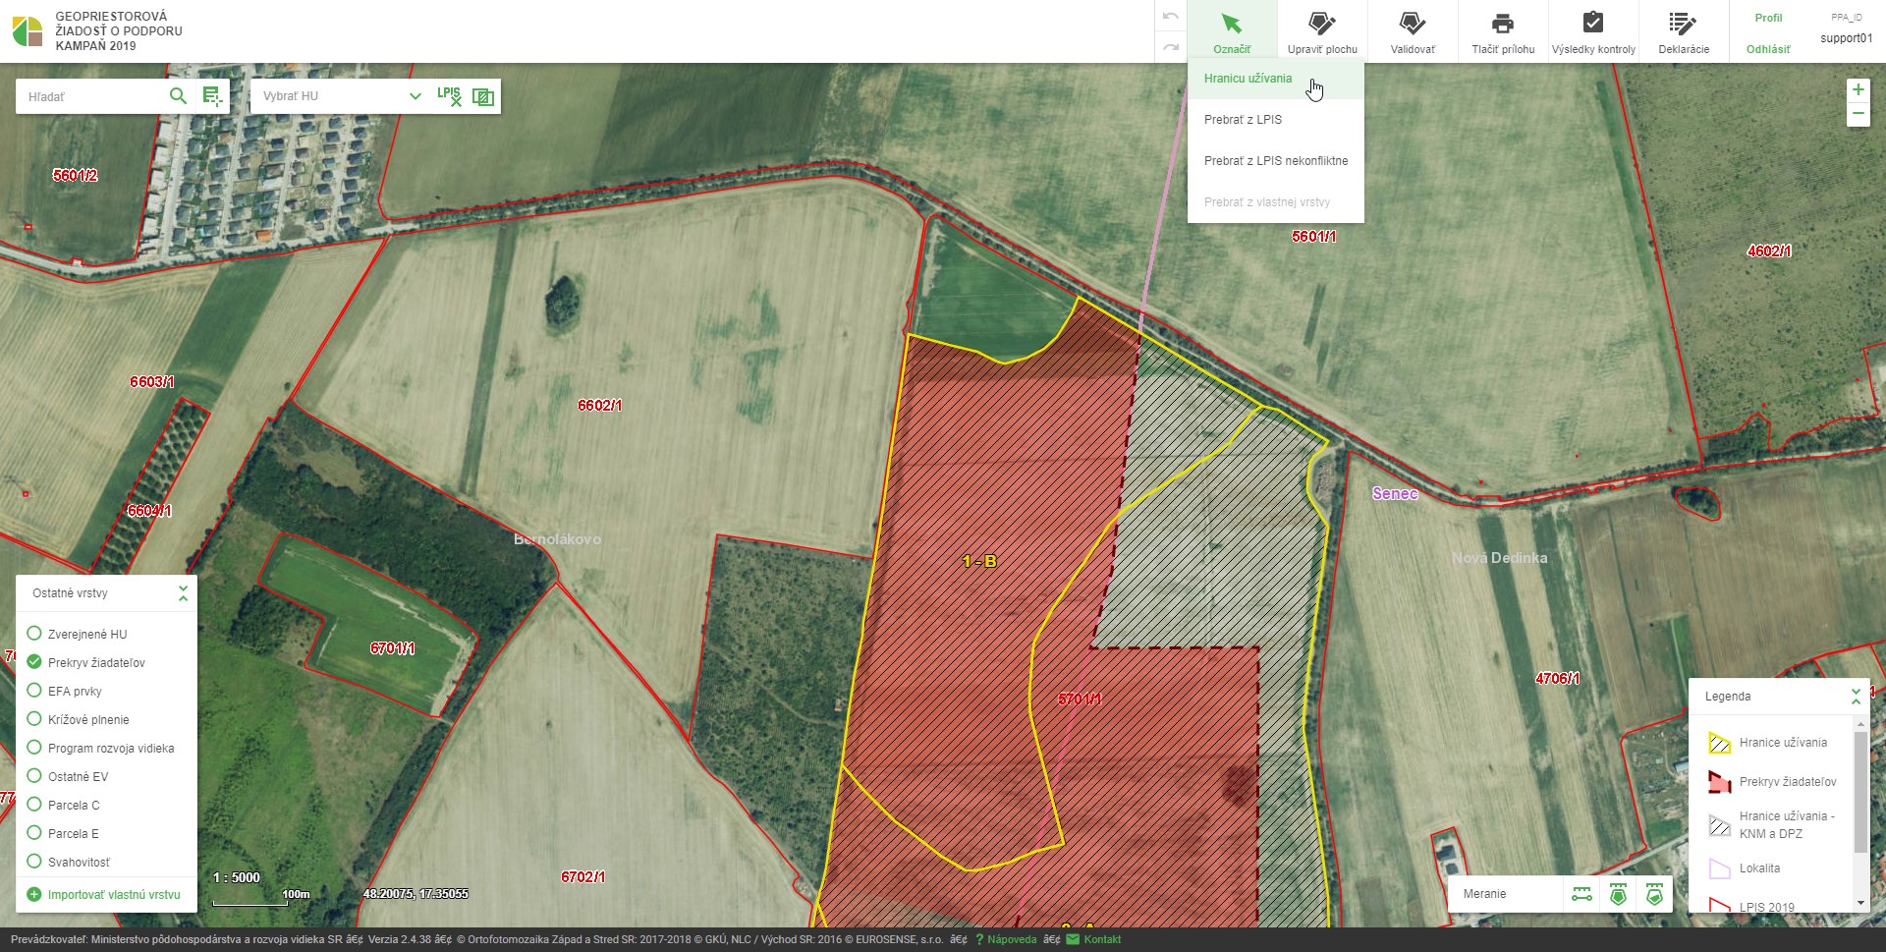
Task: Enable the Krížové plnenie layer
Action: 34,719
